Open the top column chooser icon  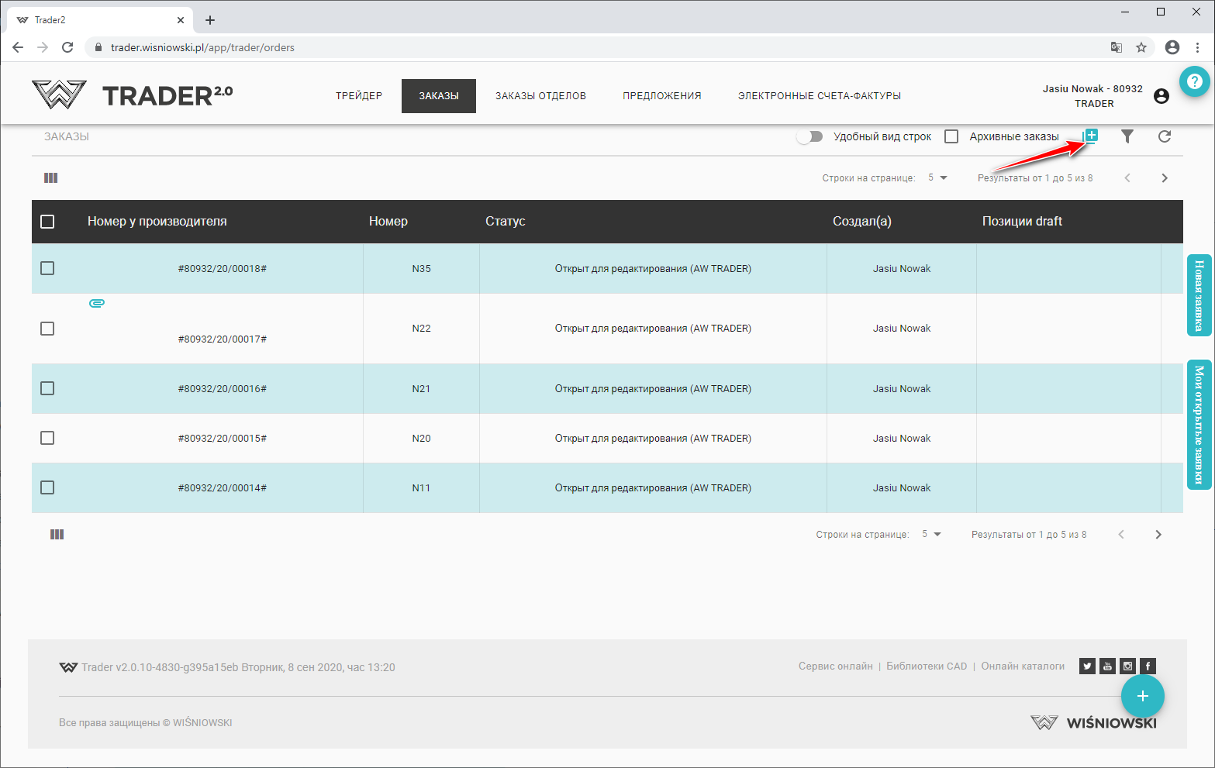click(x=51, y=178)
